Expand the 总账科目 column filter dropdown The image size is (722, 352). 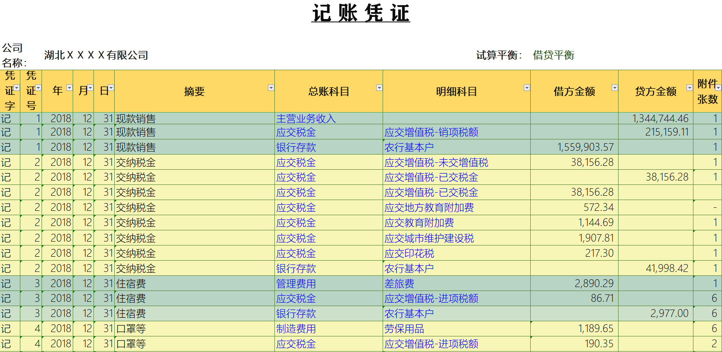[x=379, y=88]
